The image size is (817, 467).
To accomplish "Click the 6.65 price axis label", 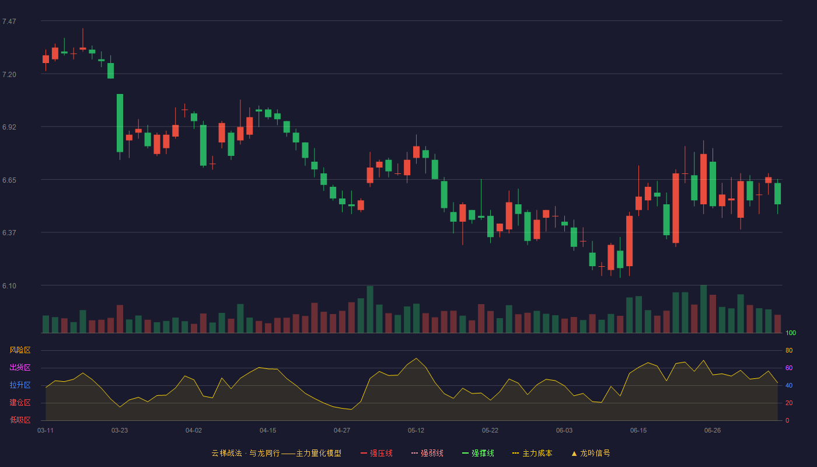I will [9, 180].
